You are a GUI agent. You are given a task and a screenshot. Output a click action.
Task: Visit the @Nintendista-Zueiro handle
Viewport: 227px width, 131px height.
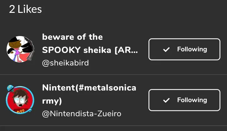pyautogui.click(x=82, y=114)
